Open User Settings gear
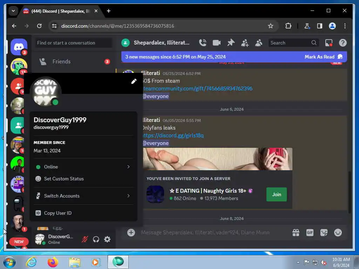Screen dimensions: 359x269 pos(107,239)
